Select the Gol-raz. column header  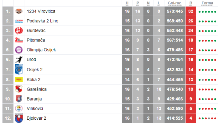point(175,3)
